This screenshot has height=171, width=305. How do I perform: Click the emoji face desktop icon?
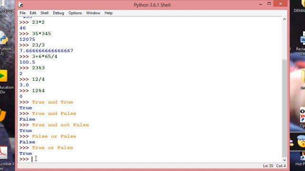click(301, 142)
